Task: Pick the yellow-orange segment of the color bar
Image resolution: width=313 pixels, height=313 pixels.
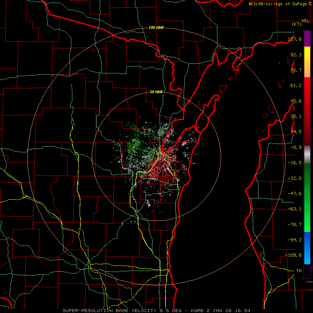Action: coord(307,62)
